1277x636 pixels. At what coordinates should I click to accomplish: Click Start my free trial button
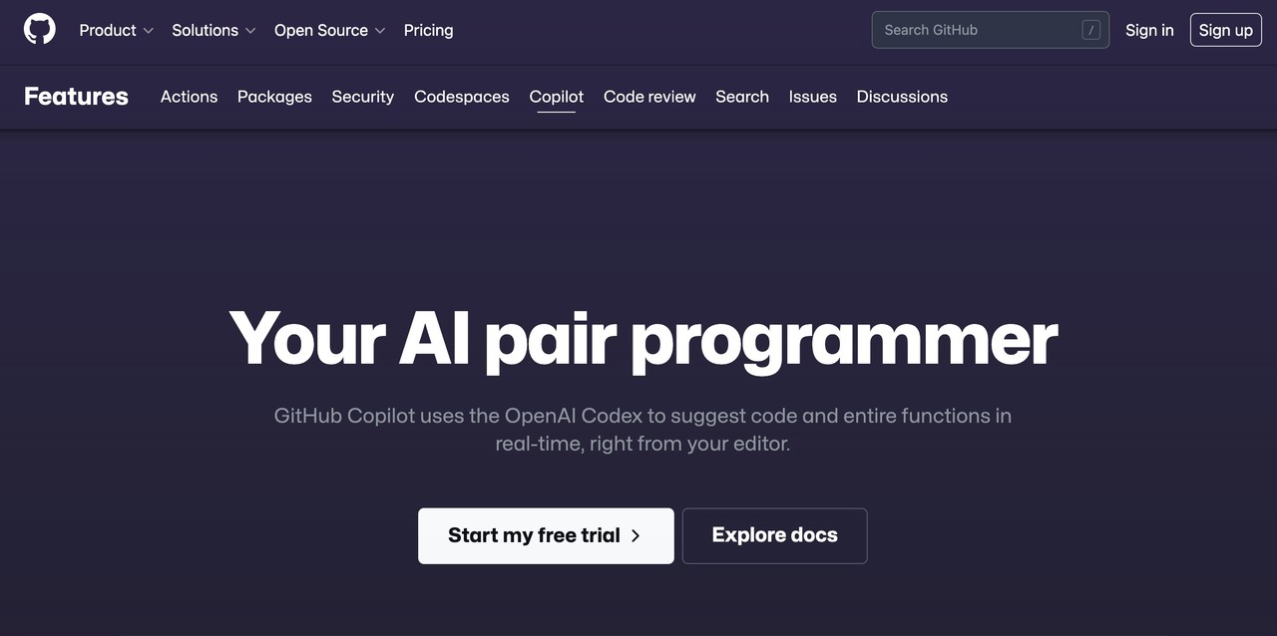click(x=546, y=535)
